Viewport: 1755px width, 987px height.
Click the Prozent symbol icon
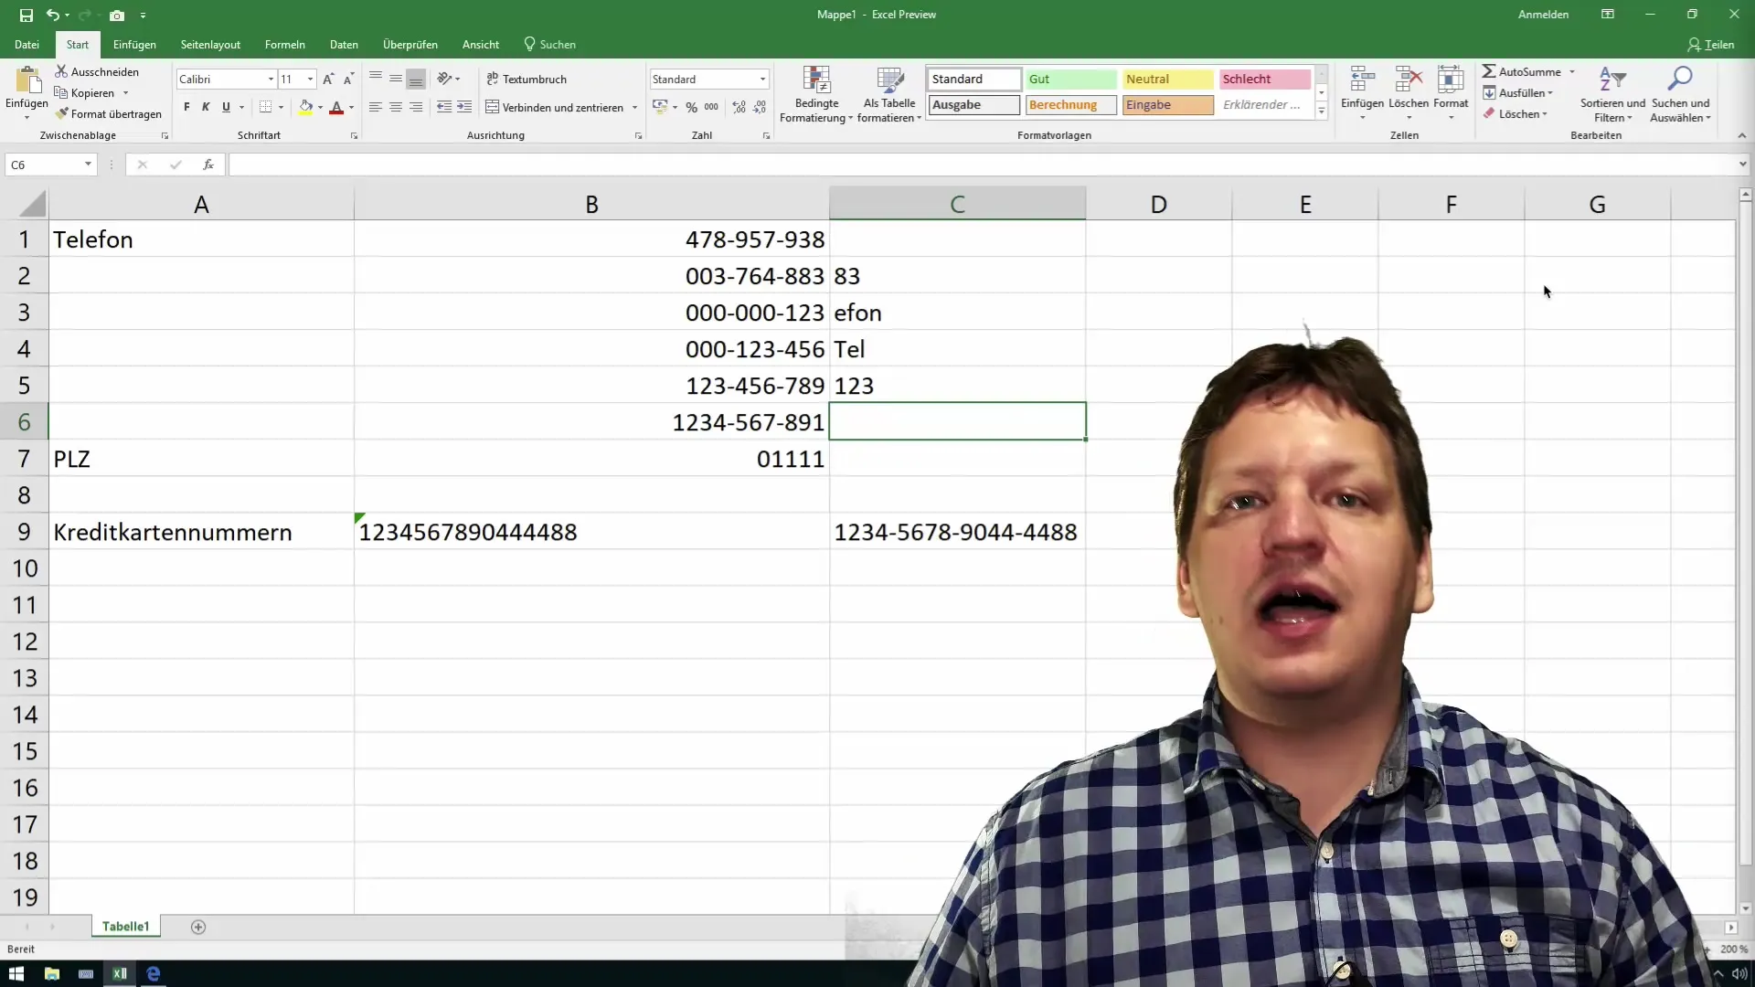coord(692,107)
